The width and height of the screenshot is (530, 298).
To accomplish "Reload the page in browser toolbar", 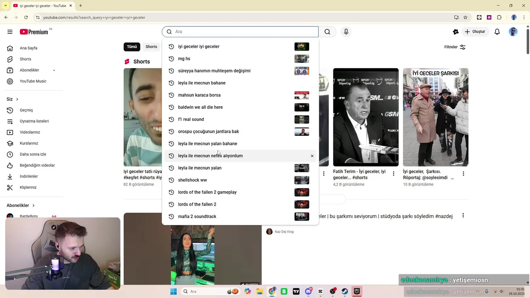I will click(26, 17).
